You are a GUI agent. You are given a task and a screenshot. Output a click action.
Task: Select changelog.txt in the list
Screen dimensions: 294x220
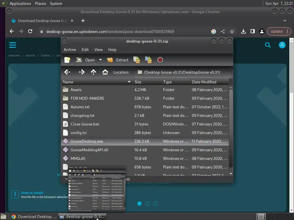(145, 116)
